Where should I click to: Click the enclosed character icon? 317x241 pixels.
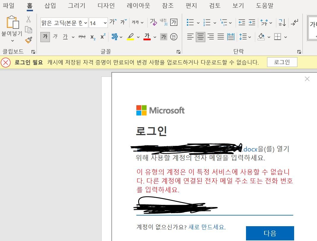174,37
